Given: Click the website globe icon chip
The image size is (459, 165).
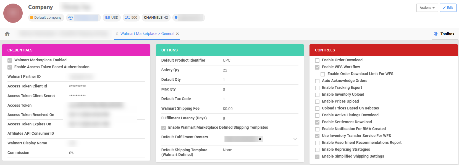Looking at the screenshot, I should pos(71,18).
